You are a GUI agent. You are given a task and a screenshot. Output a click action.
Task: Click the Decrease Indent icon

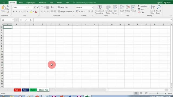tap(52, 11)
